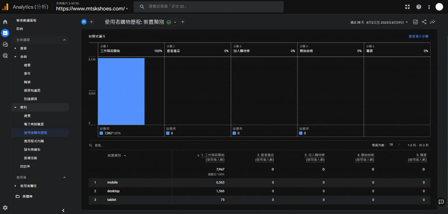Expand the 獲客 tree node

click(15, 48)
